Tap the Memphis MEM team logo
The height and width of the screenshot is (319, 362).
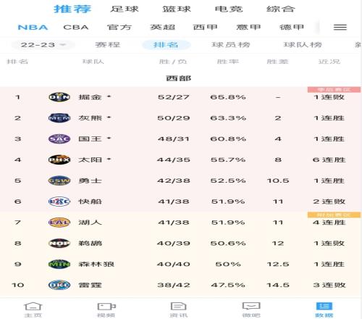59,118
